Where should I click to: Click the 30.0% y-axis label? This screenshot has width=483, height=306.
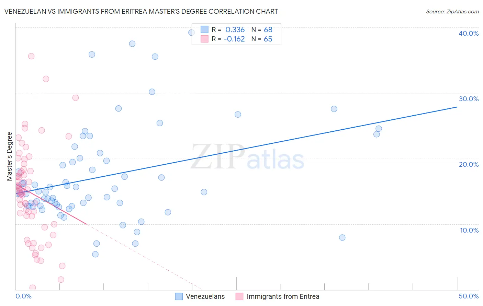pos(469,99)
